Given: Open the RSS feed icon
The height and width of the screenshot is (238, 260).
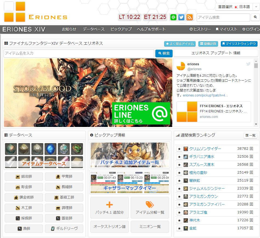Looking at the screenshot, I should point(190,17).
